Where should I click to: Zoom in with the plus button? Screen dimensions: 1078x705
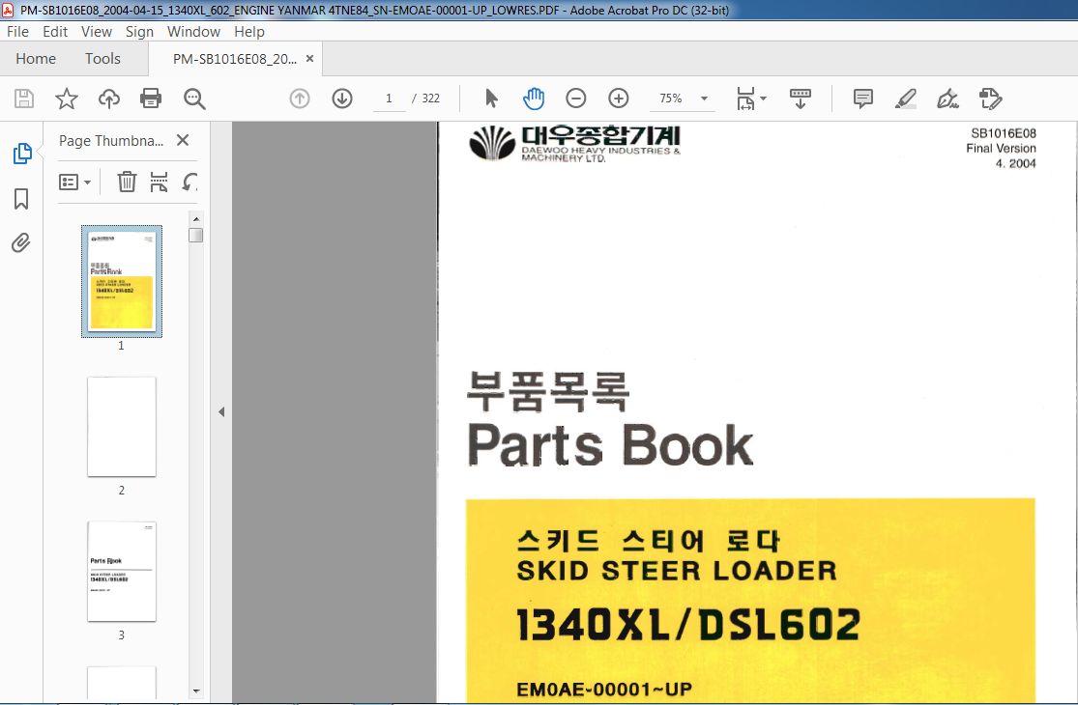(619, 99)
